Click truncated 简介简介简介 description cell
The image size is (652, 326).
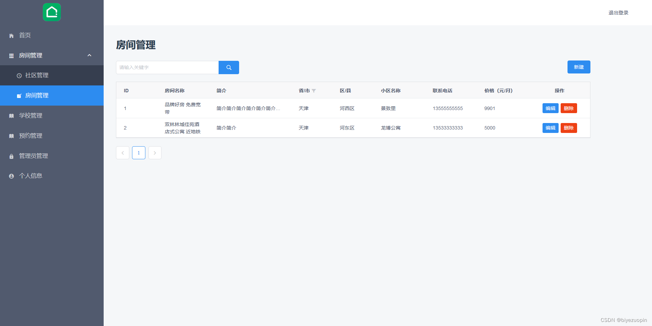[248, 108]
